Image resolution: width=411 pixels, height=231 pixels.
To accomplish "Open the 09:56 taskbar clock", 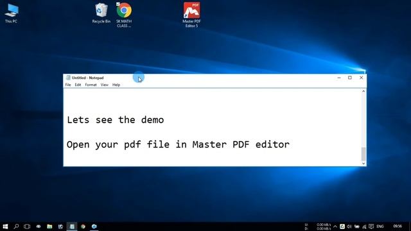I will (x=398, y=227).
